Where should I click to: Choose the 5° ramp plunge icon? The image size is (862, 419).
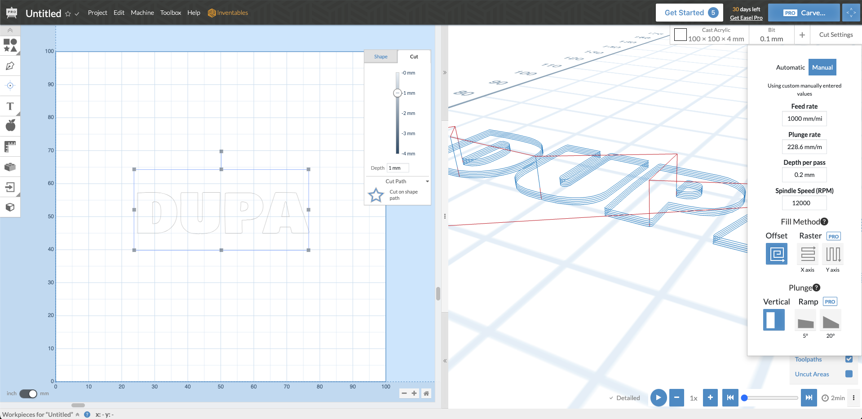point(805,321)
